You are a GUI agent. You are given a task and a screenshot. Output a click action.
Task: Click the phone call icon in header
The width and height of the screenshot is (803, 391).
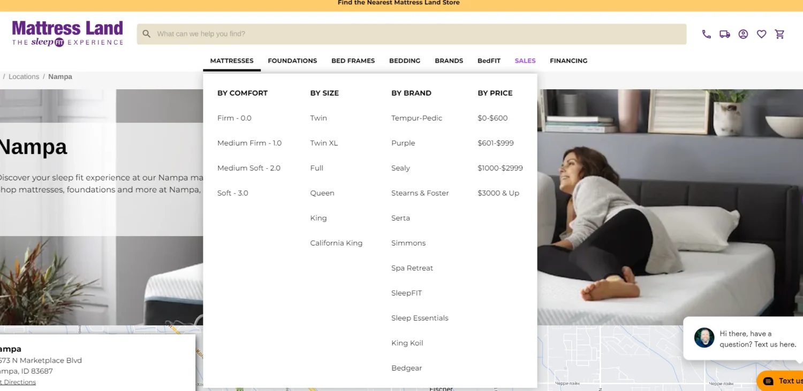point(707,34)
